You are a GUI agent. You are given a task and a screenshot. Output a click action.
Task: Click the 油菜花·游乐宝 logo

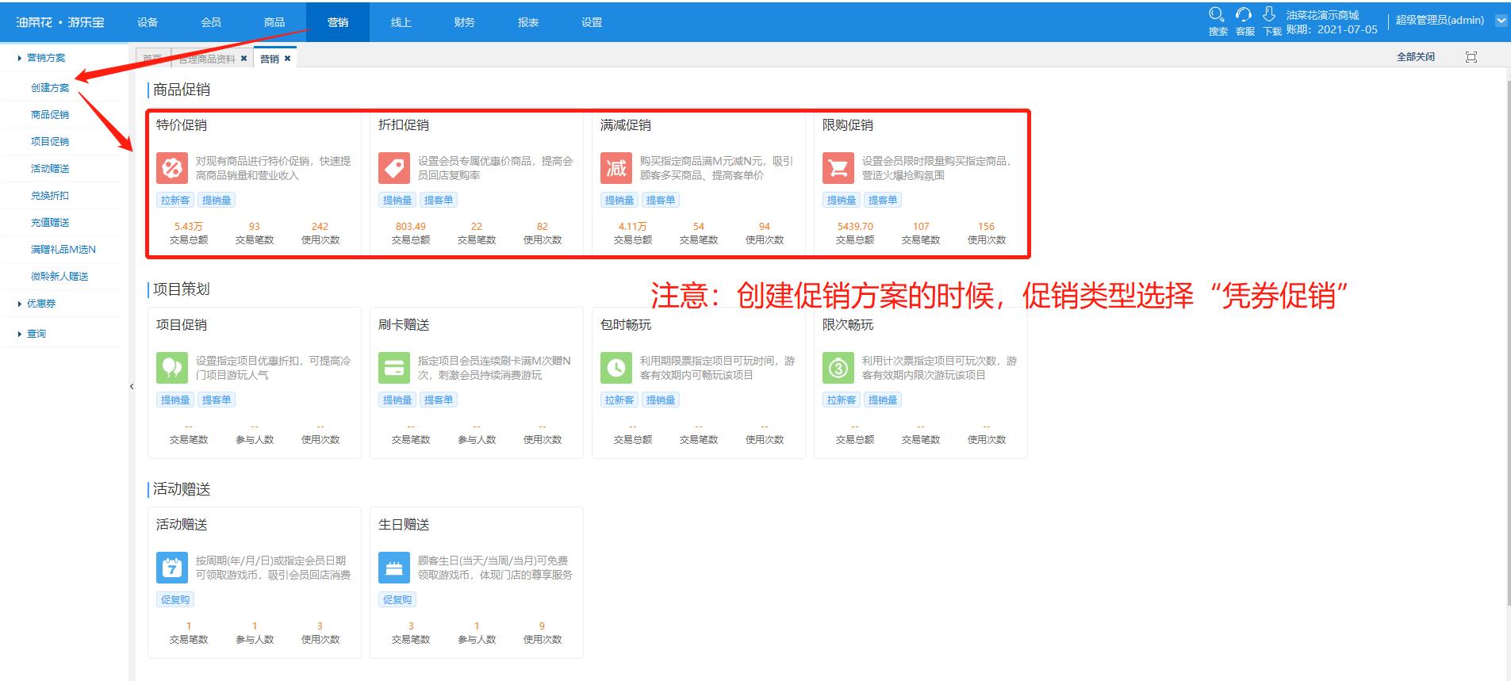click(x=60, y=22)
